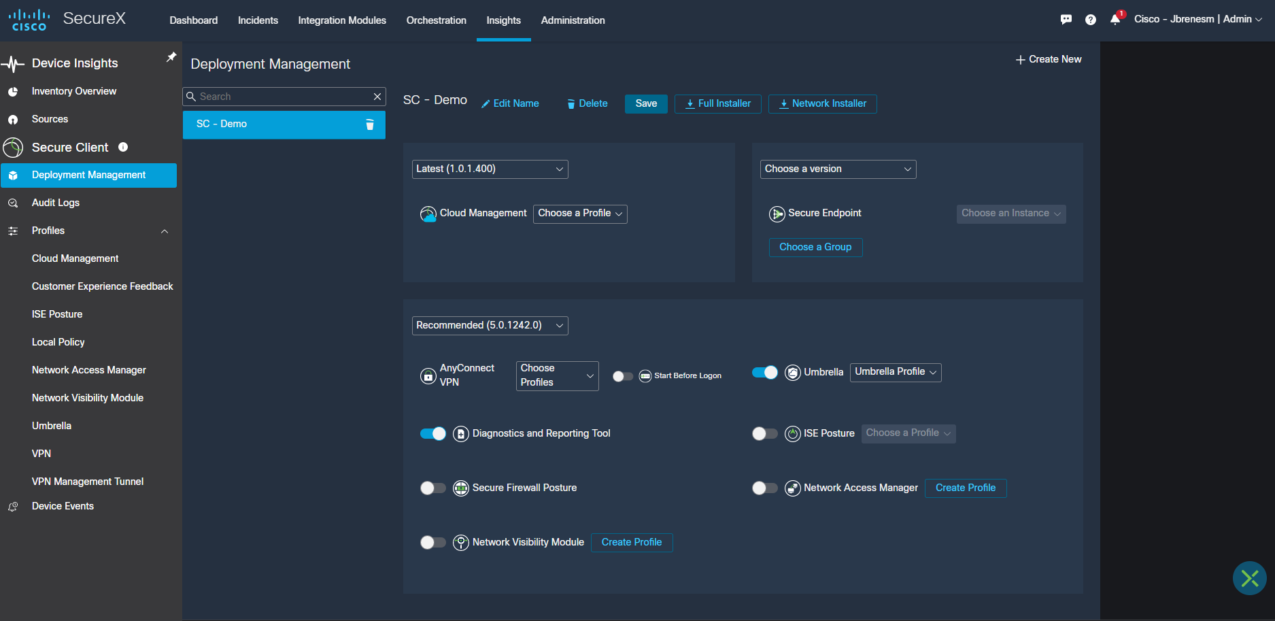Screen dimensions: 1275x621
Task: Click the AnyConnect VPN lock icon
Action: pos(428,375)
